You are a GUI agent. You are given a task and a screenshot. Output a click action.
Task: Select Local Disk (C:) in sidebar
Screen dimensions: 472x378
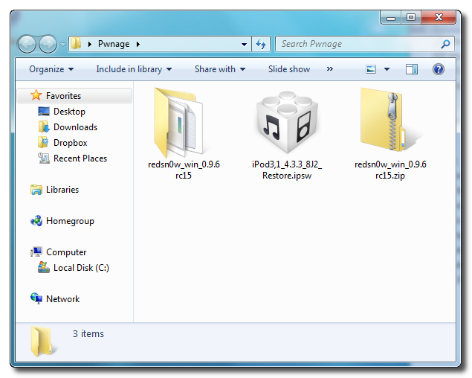click(81, 268)
